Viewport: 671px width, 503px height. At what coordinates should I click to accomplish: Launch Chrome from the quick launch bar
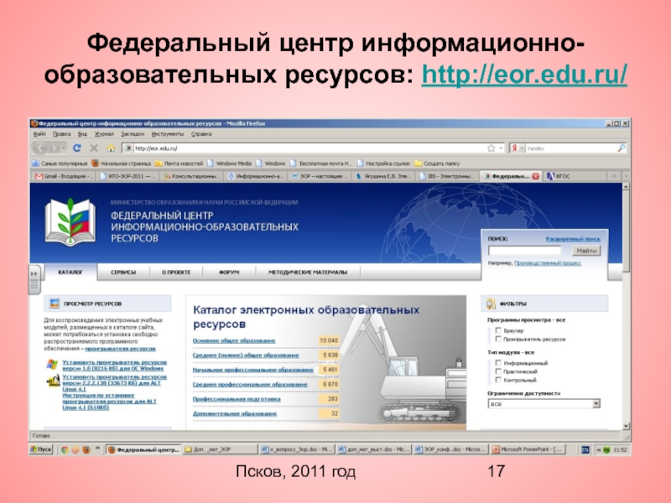click(x=65, y=449)
